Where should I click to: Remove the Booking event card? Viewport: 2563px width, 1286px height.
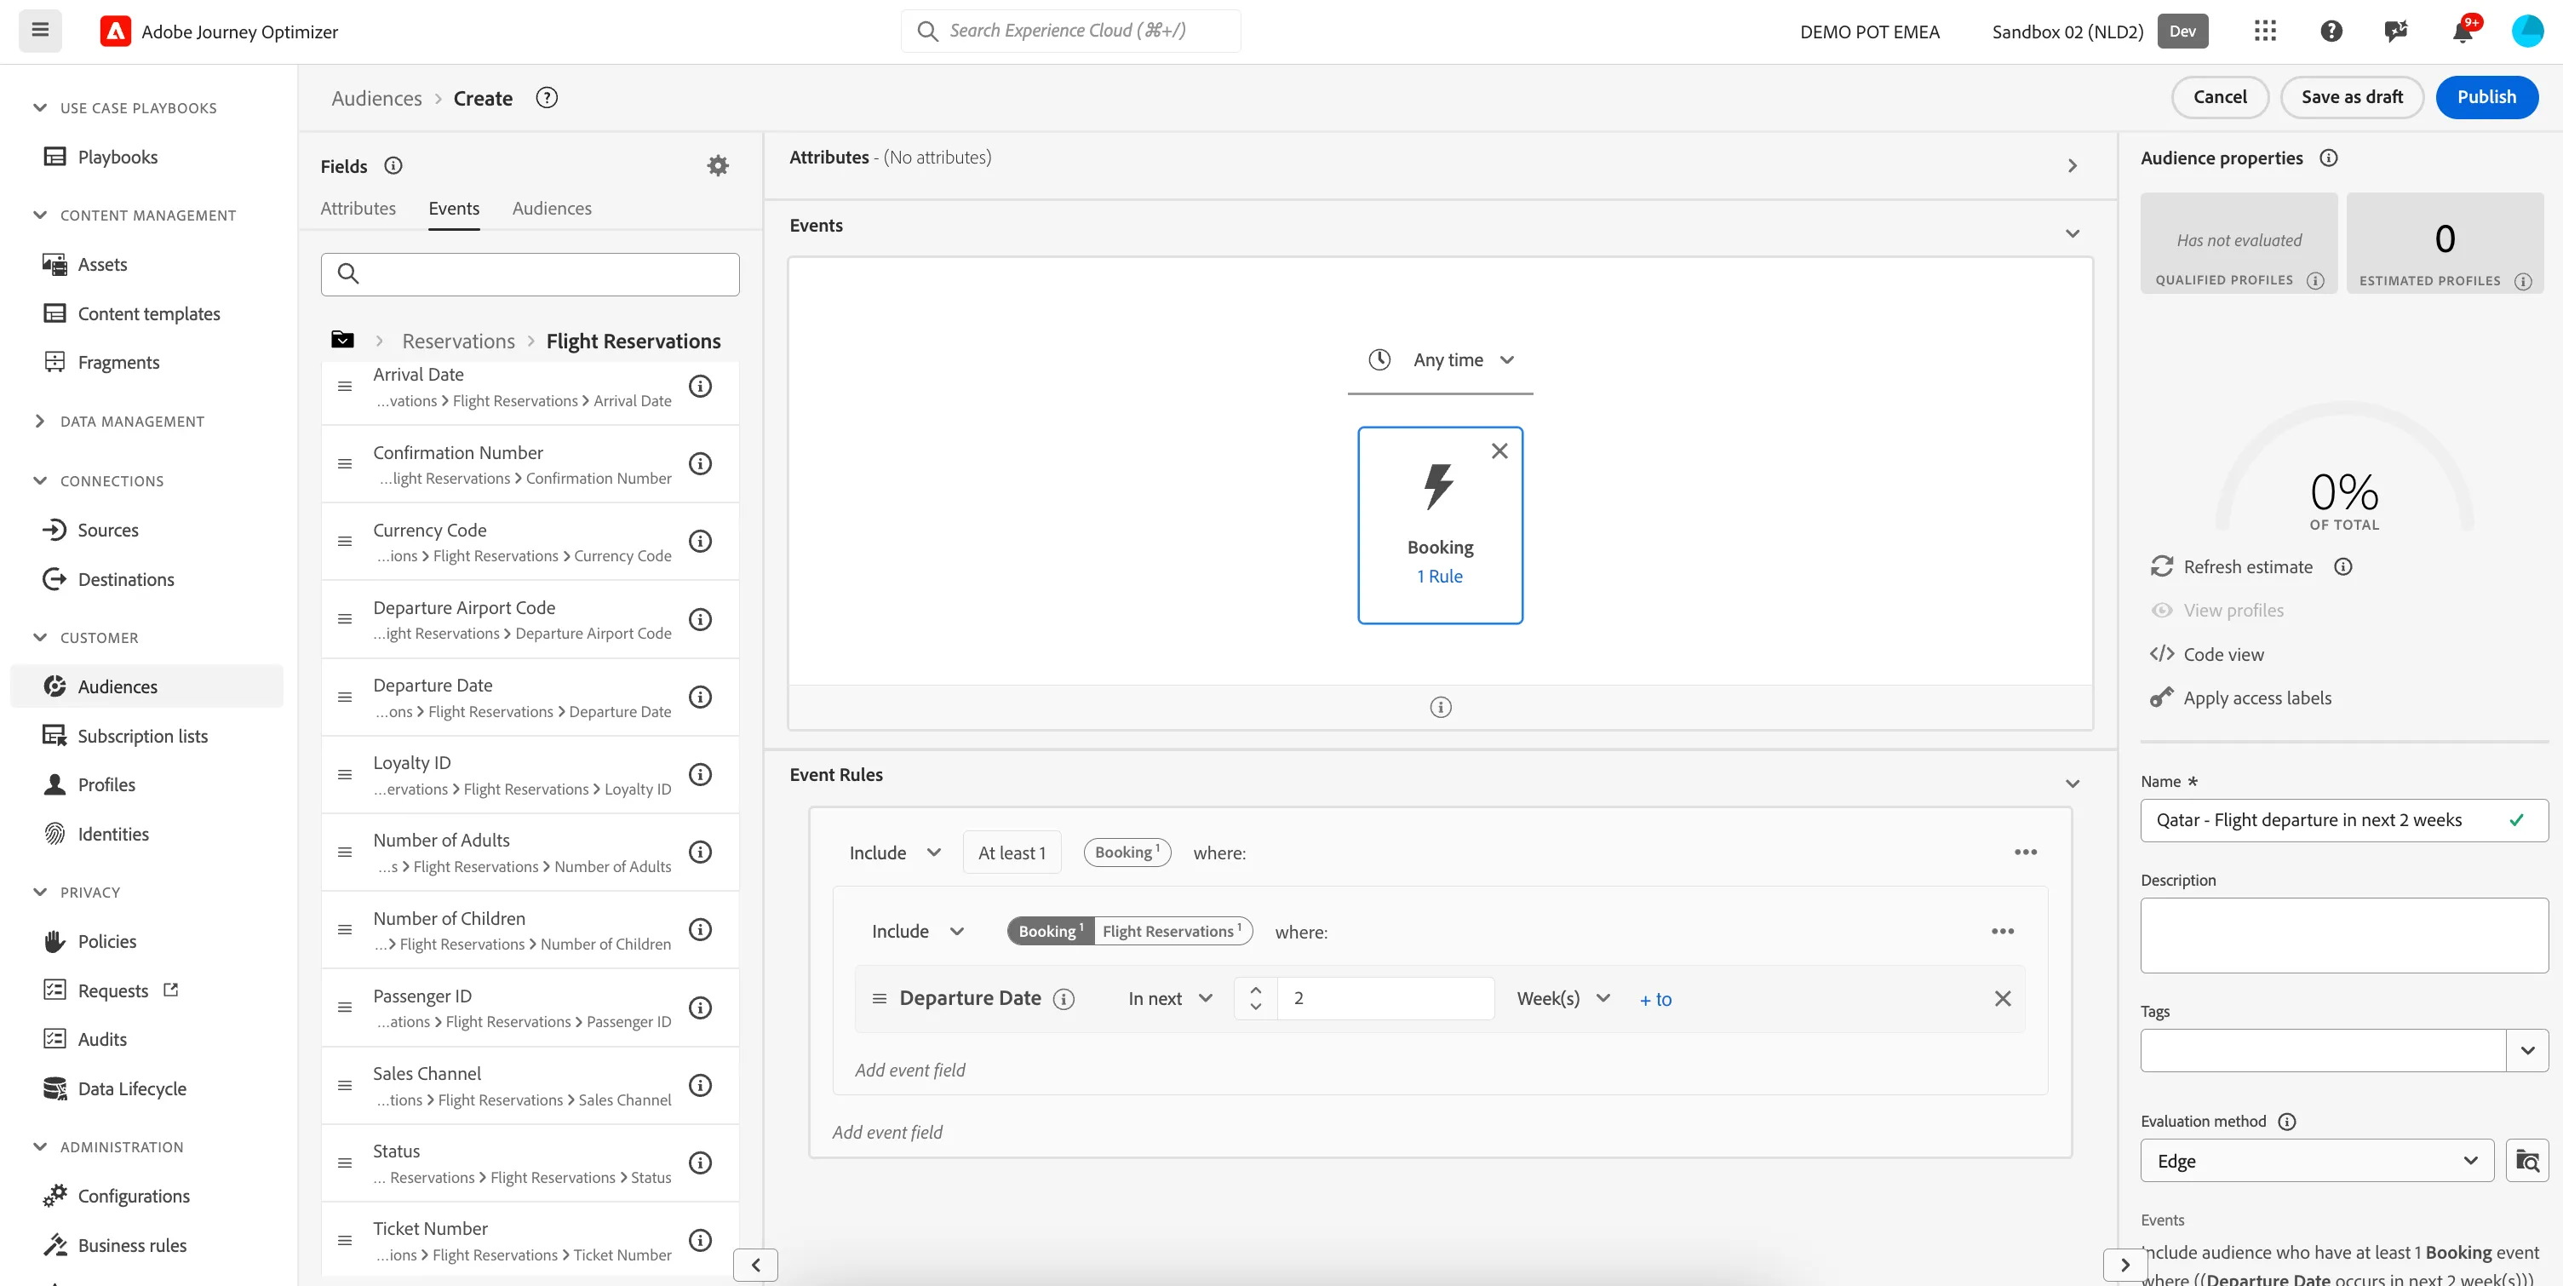tap(1499, 451)
